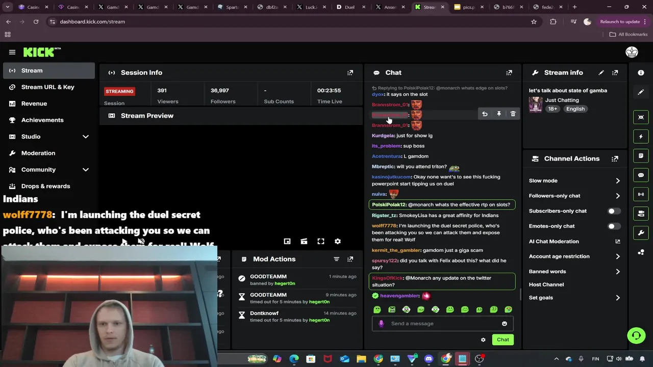Open the emoji picker in the message box
This screenshot has height=367, width=653.
(505, 324)
